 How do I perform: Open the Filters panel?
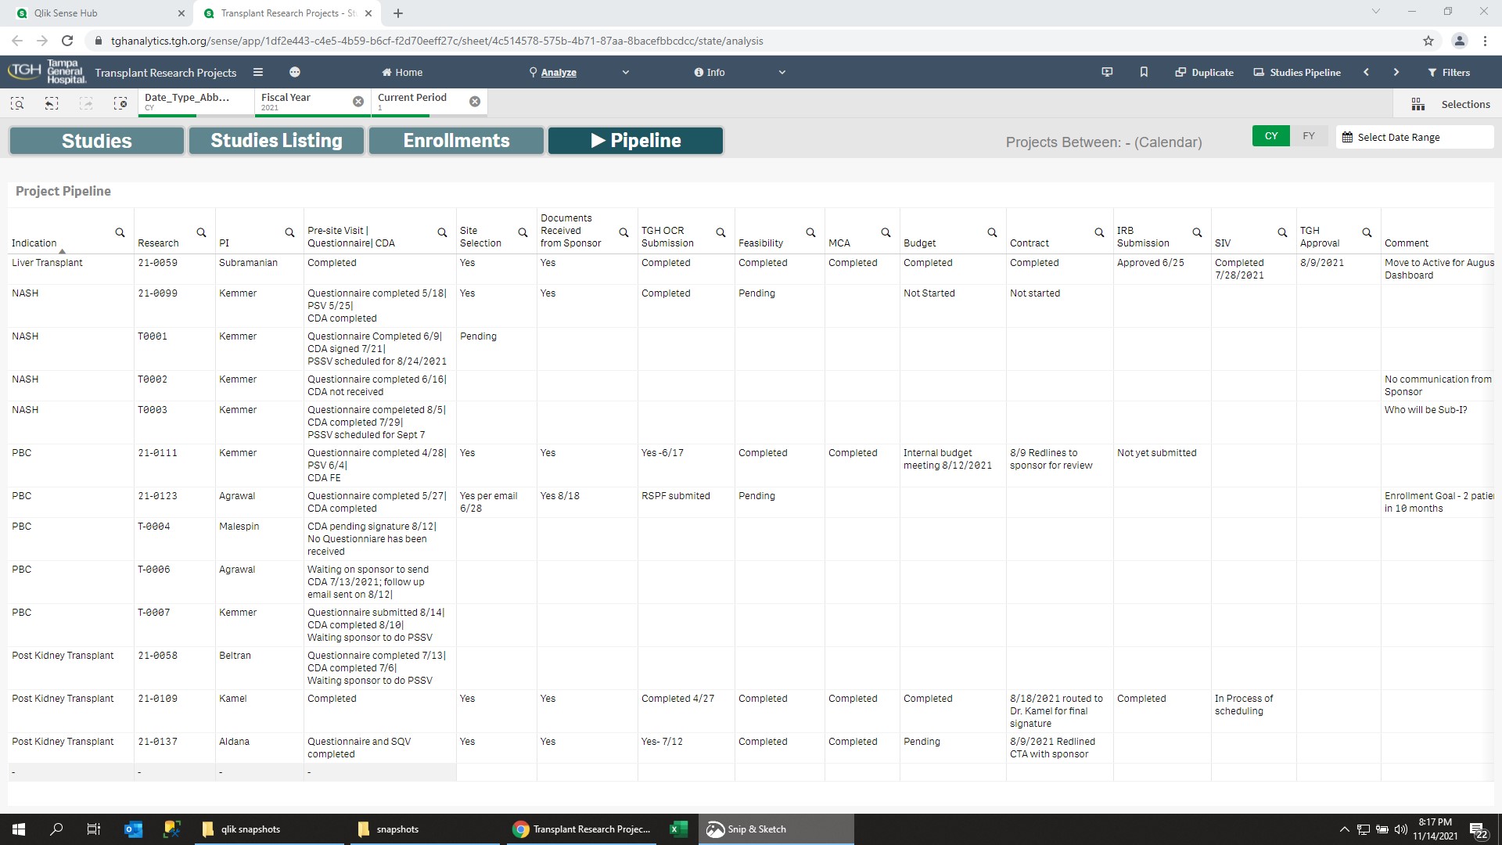[1449, 71]
